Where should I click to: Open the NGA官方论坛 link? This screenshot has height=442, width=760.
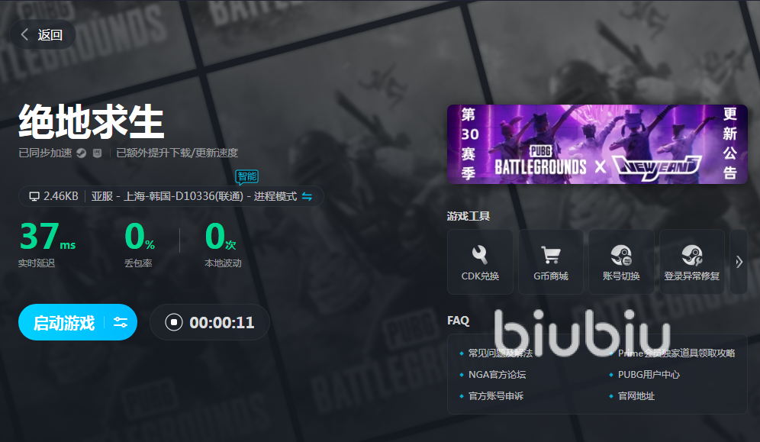coord(497,375)
